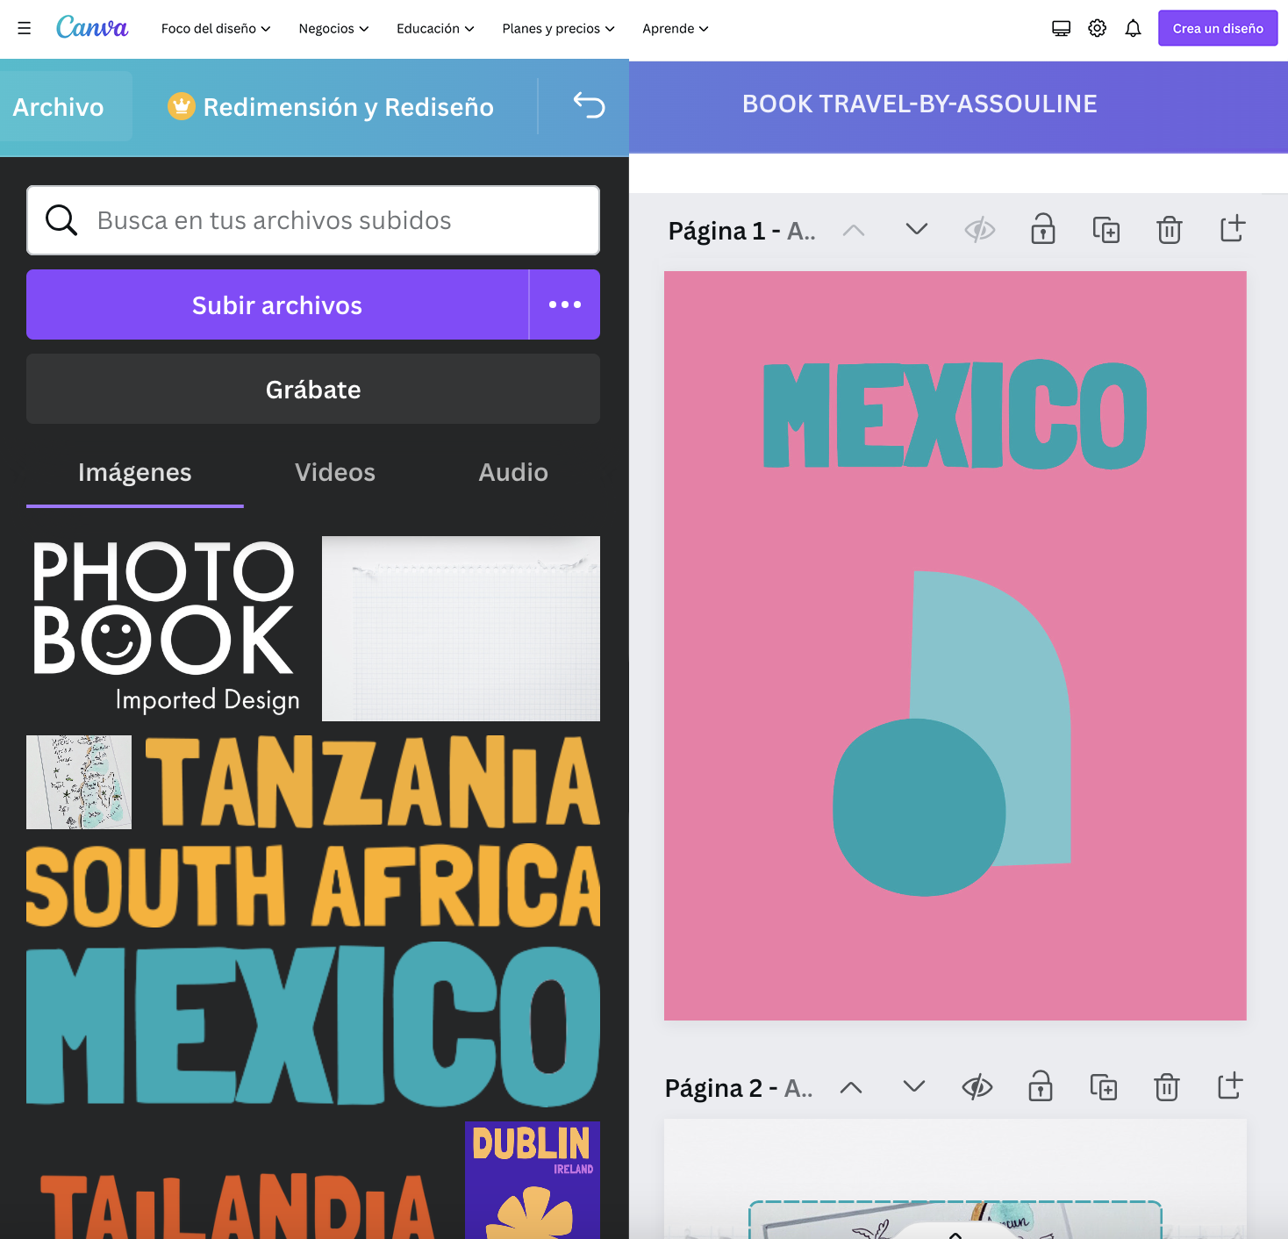Click the Subir archivos button
This screenshot has width=1288, height=1239.
tap(277, 305)
